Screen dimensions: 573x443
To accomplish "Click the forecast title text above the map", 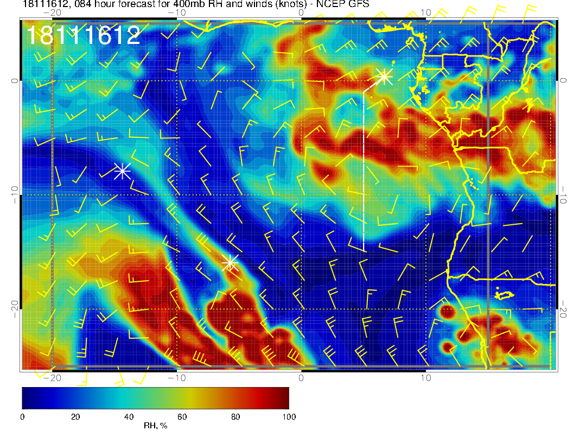I will click(196, 4).
